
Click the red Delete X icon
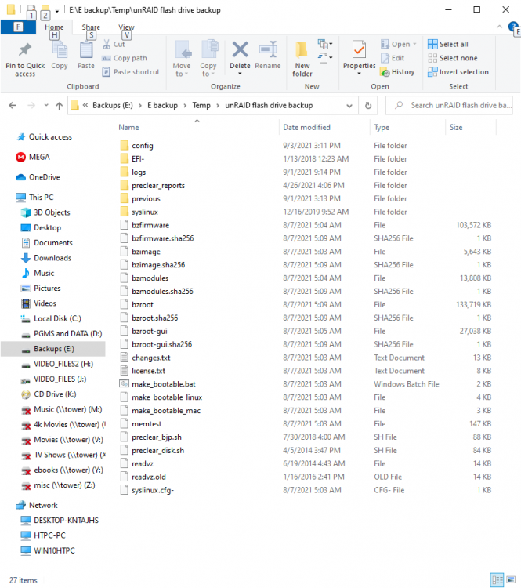click(x=240, y=49)
